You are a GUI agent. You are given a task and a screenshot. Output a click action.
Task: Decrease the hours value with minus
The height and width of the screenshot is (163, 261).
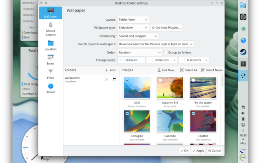click(121, 60)
